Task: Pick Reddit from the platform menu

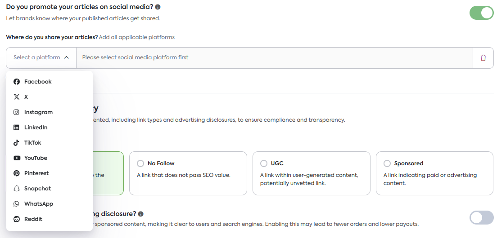Action: pyautogui.click(x=33, y=219)
